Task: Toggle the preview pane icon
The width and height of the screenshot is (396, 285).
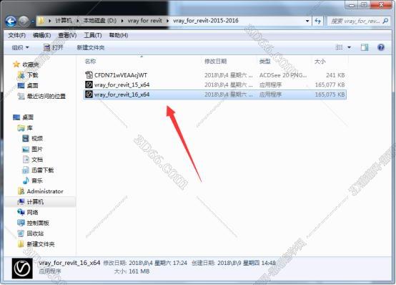Action: click(365, 47)
